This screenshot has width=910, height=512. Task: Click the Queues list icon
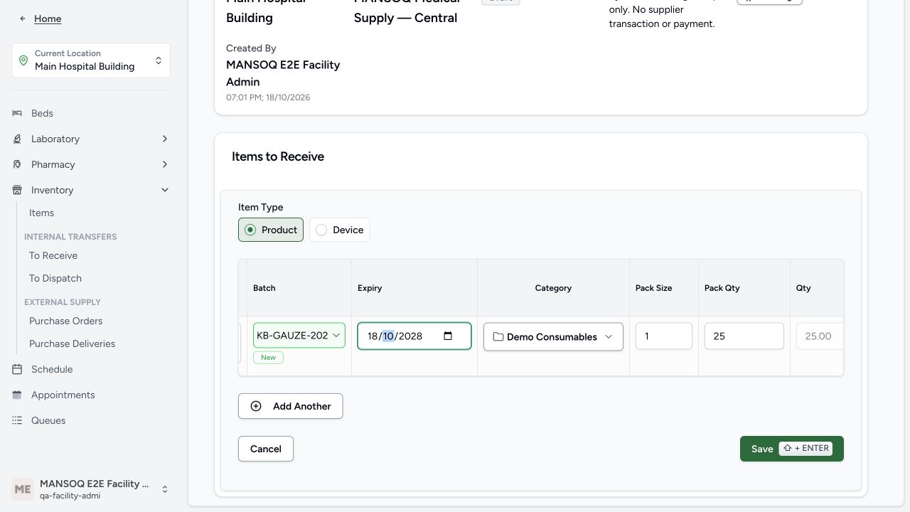[17, 420]
